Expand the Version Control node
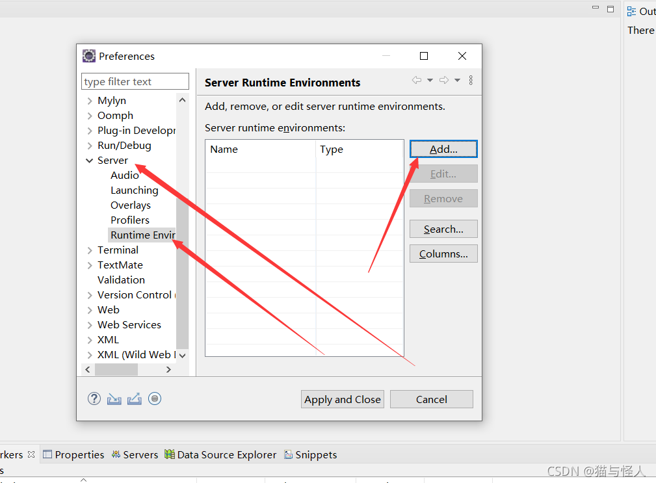 coord(90,295)
